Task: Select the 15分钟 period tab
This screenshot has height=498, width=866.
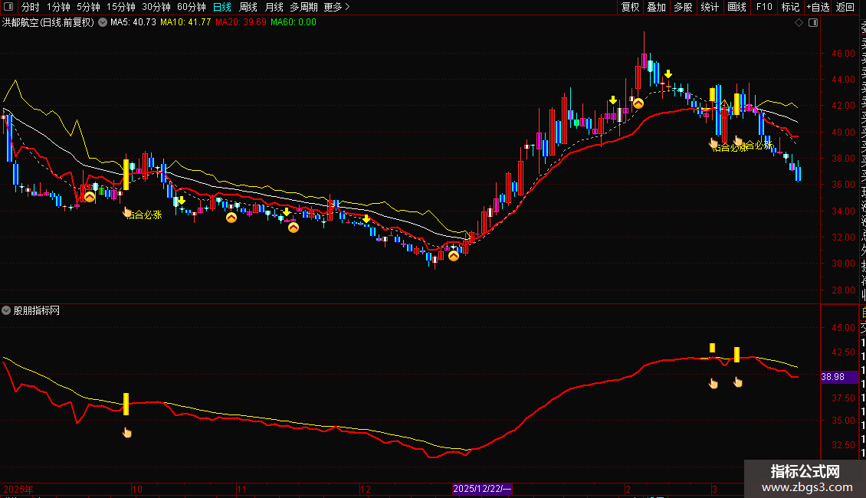Action: click(x=121, y=7)
